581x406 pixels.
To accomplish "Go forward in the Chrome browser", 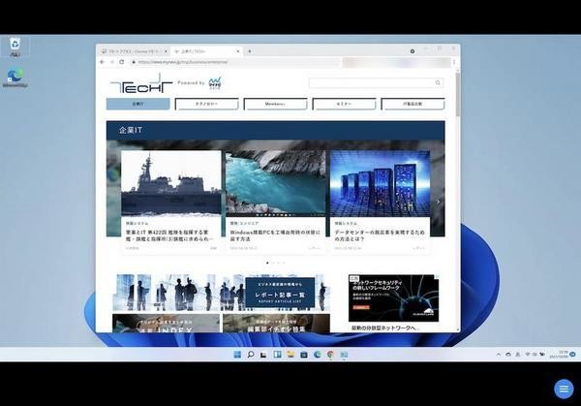I will pos(112,62).
